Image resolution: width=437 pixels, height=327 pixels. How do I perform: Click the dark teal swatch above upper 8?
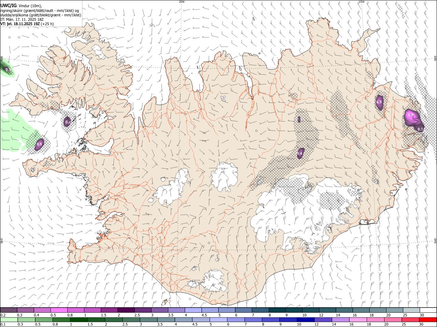pos(277,310)
